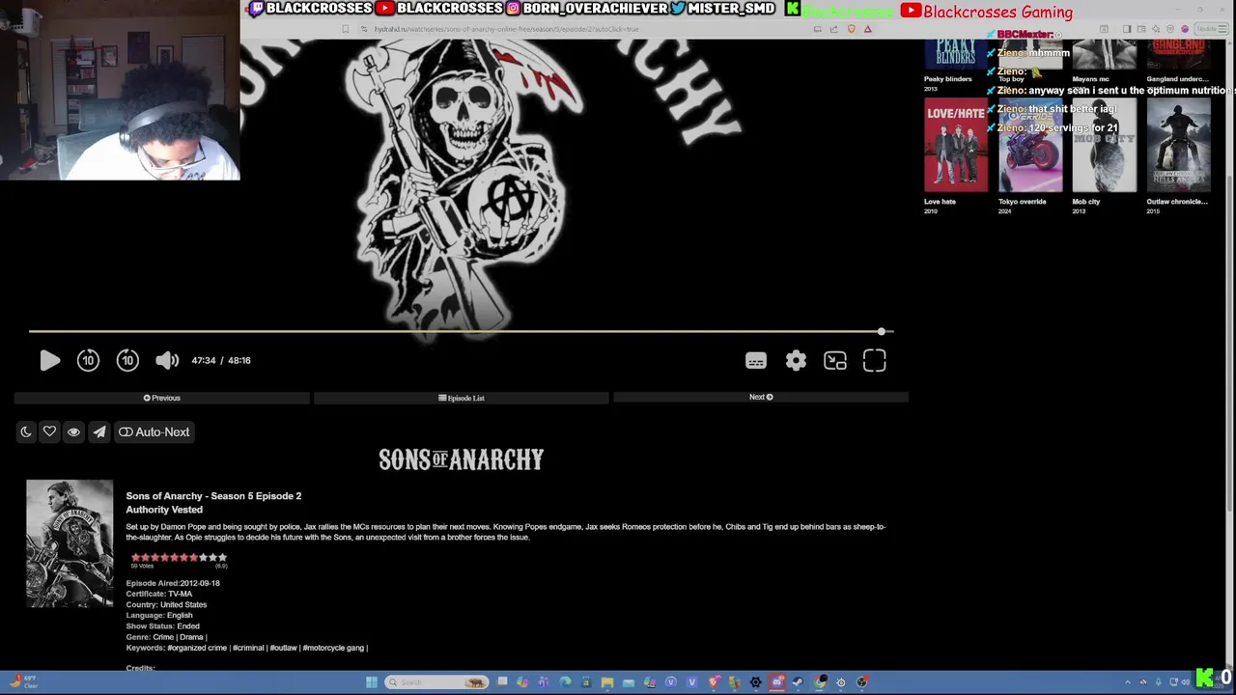Open the Copilot taskbar icon

pos(522,682)
